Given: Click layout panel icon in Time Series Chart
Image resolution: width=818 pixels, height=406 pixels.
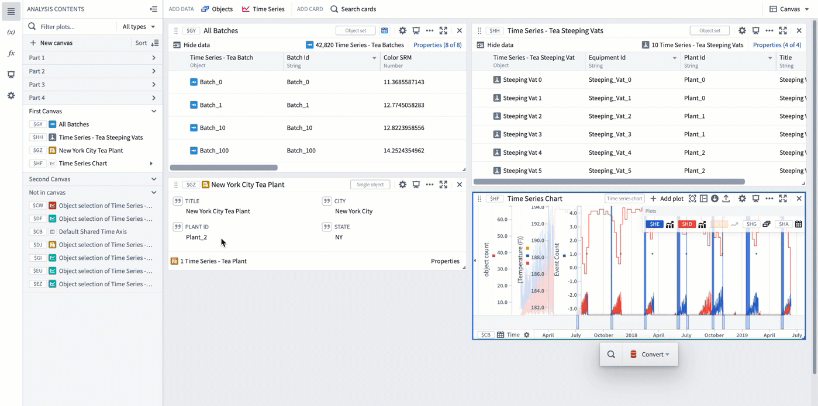Looking at the screenshot, I should click(x=703, y=199).
